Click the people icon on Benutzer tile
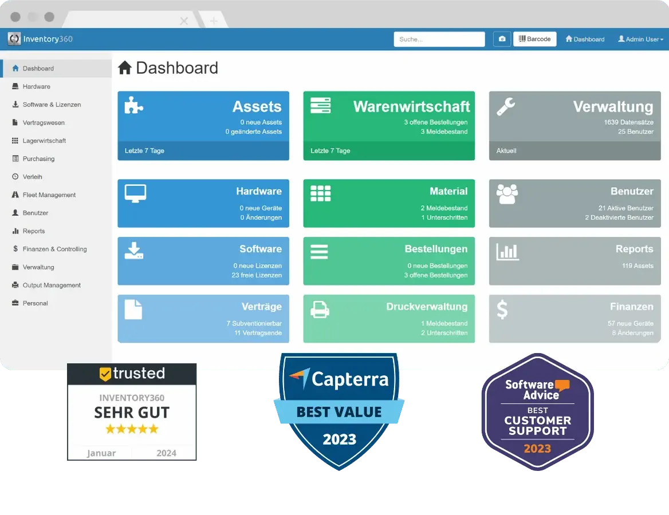This screenshot has width=669, height=515. coord(507,194)
